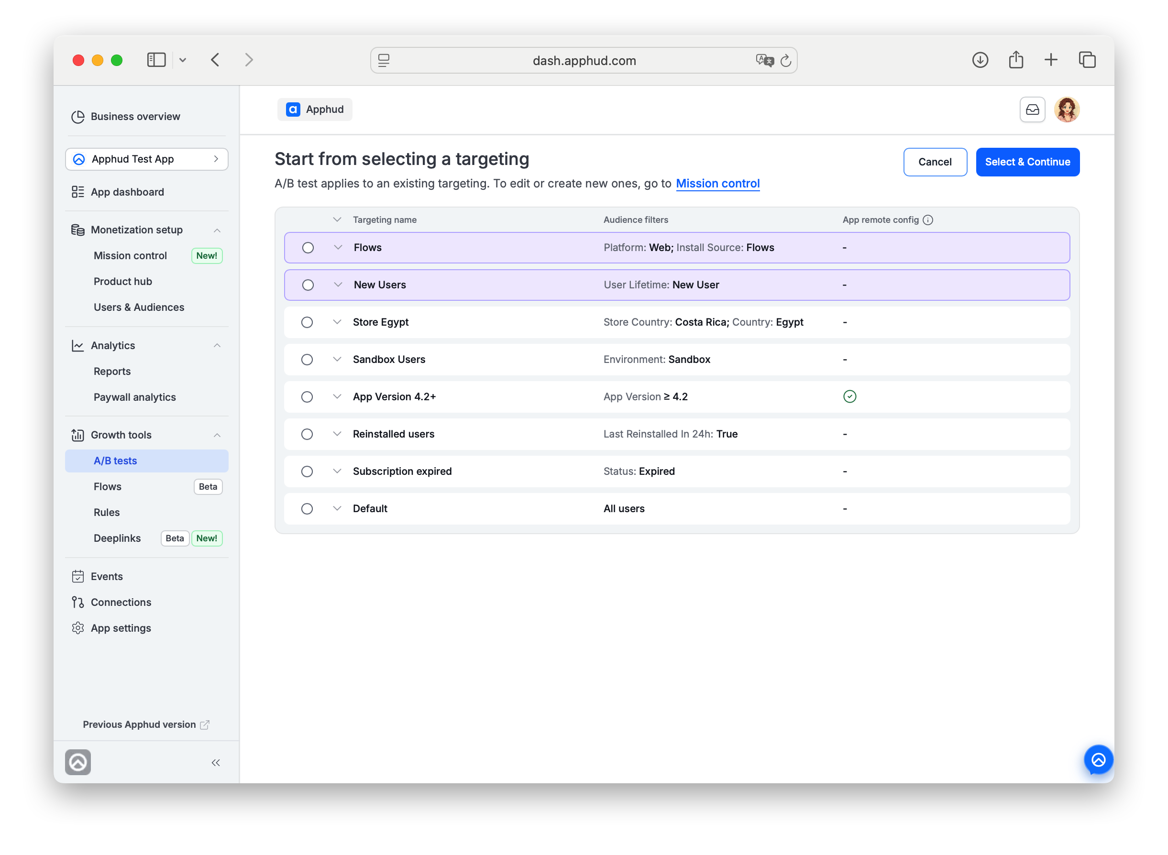Click the translate page icon
The image size is (1168, 855).
pyautogui.click(x=764, y=61)
